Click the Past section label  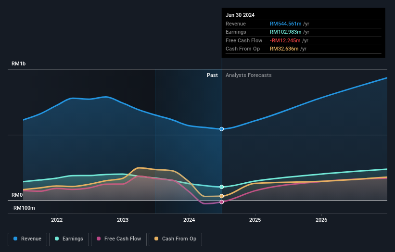[x=212, y=75]
